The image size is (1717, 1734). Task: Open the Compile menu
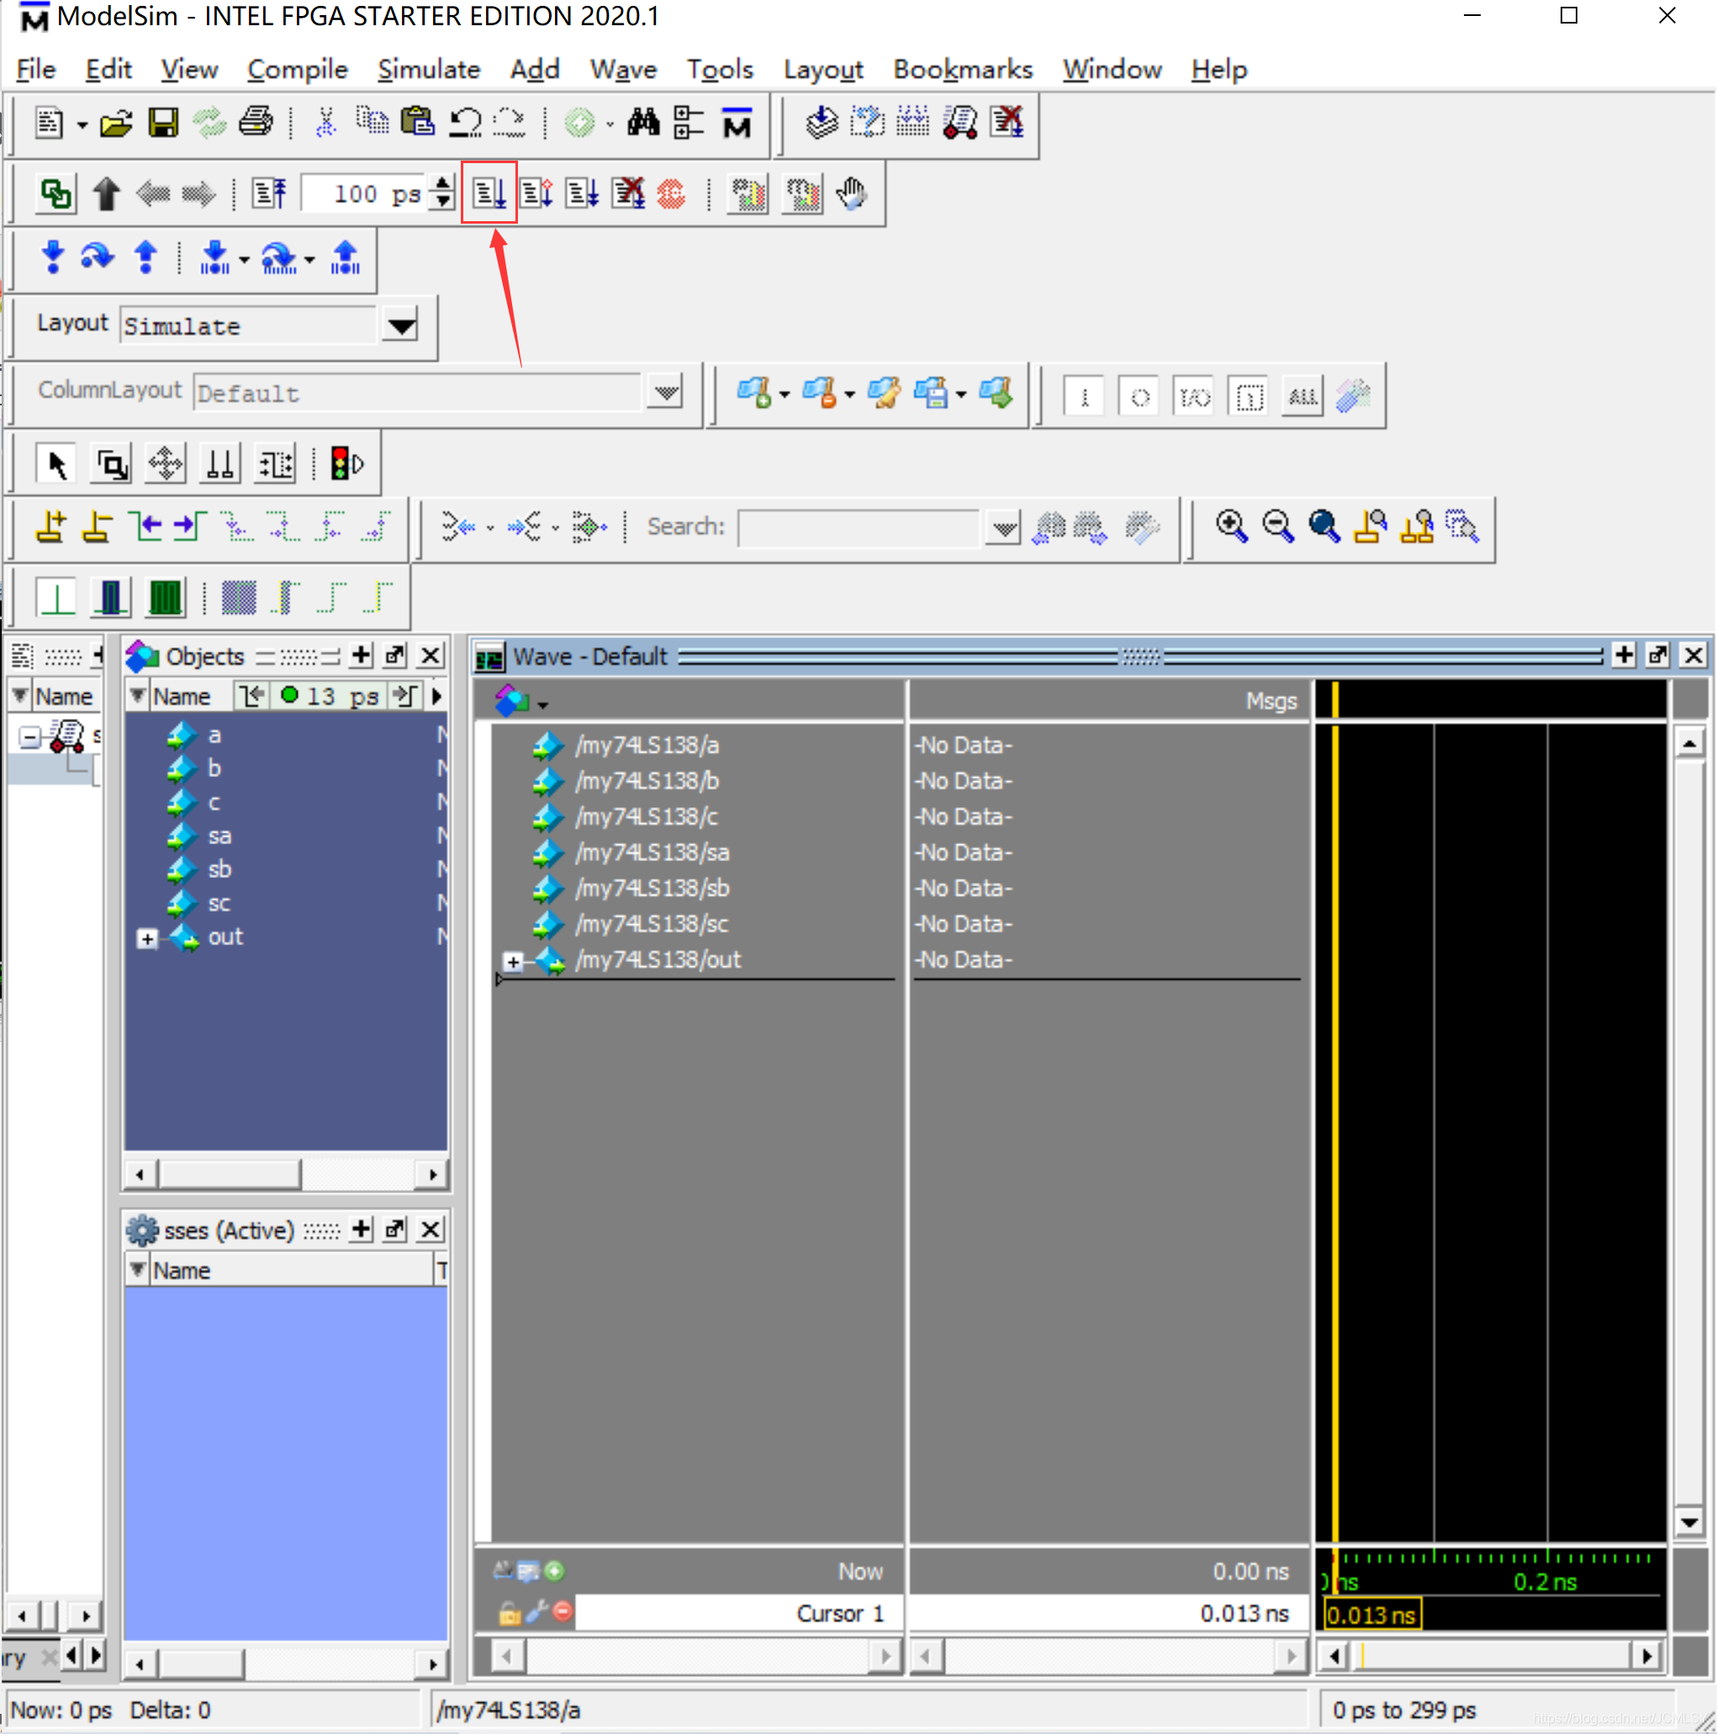click(297, 69)
